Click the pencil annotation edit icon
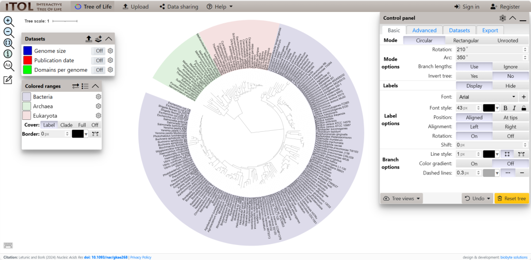Viewport: 531px width, 260px height. [8, 79]
